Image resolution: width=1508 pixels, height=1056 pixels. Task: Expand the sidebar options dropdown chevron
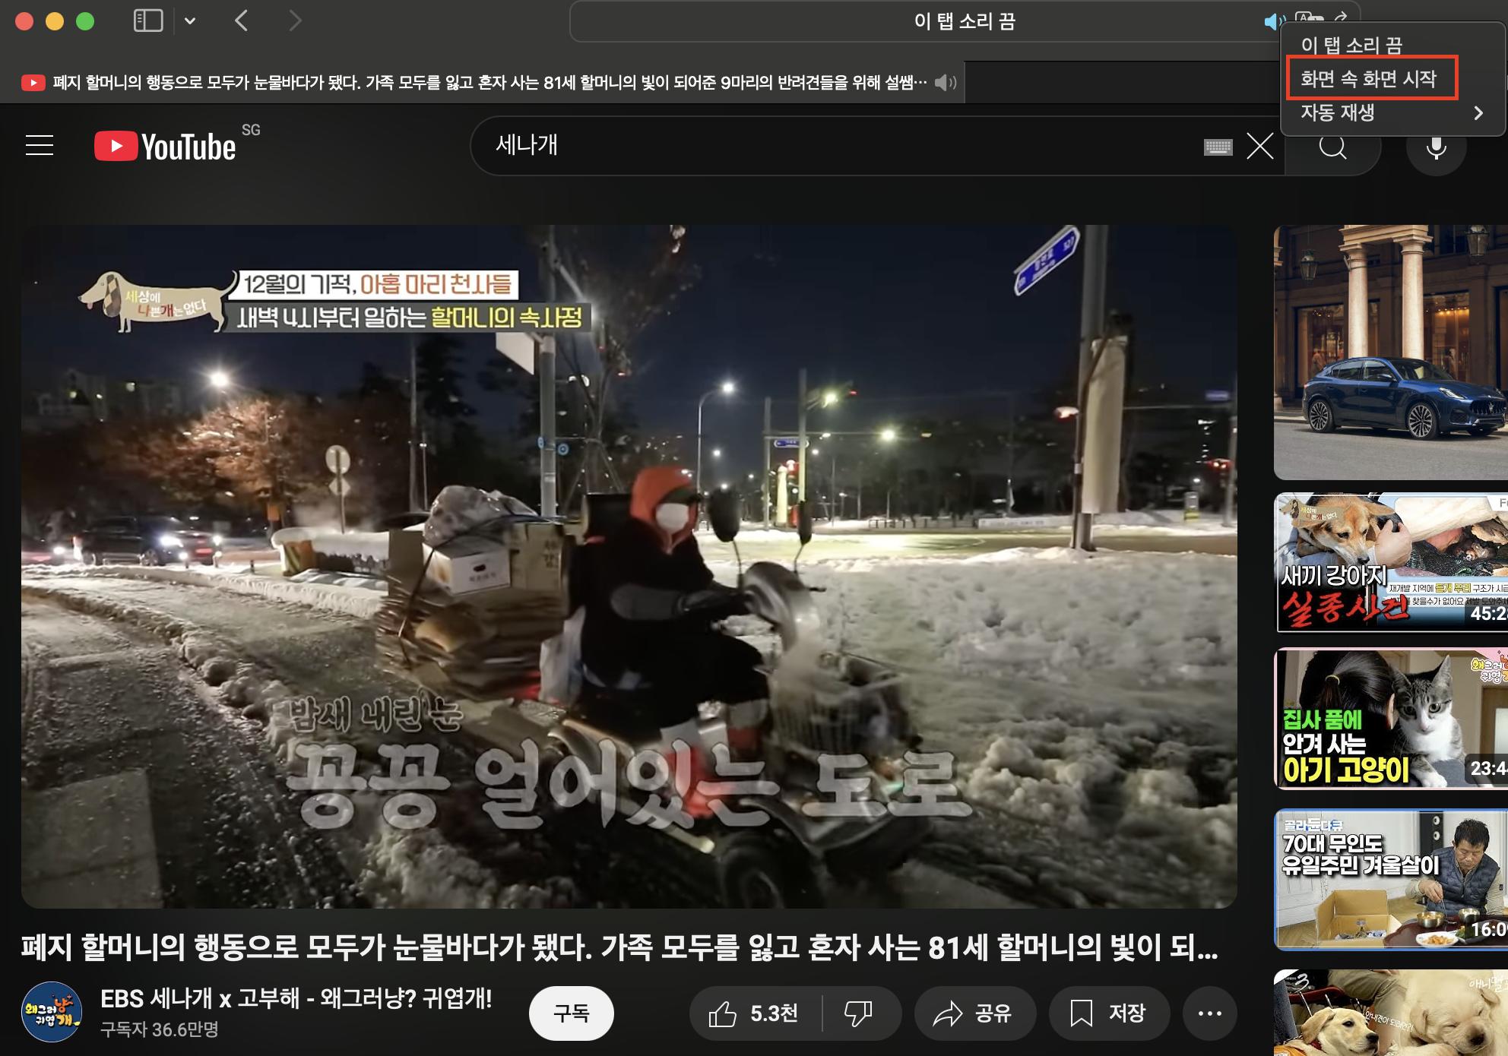[x=190, y=21]
